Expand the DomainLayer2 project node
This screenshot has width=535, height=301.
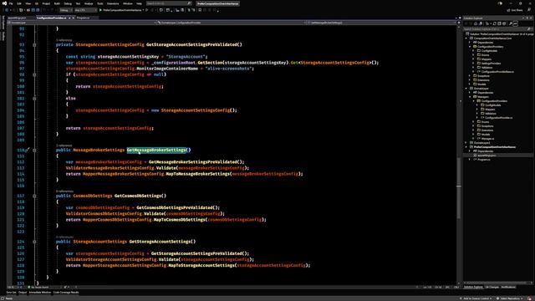point(466,143)
